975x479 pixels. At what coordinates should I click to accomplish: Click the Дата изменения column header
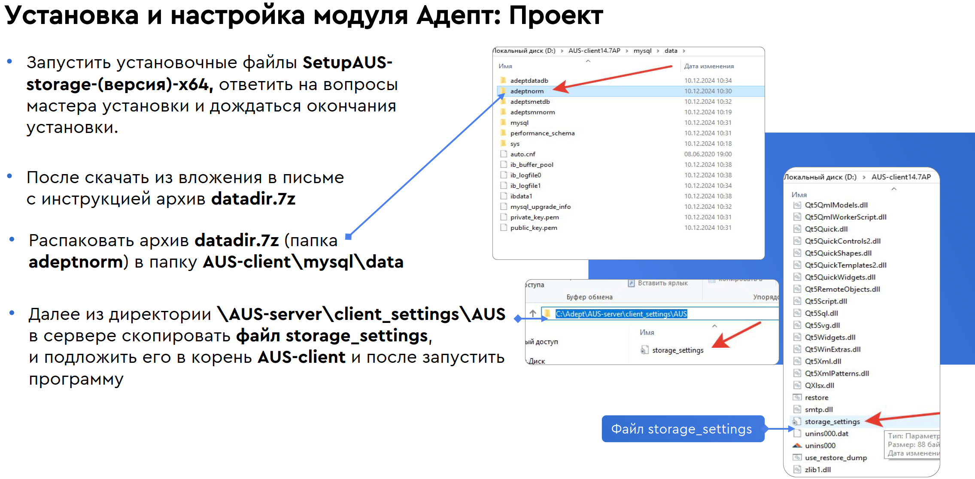point(708,66)
